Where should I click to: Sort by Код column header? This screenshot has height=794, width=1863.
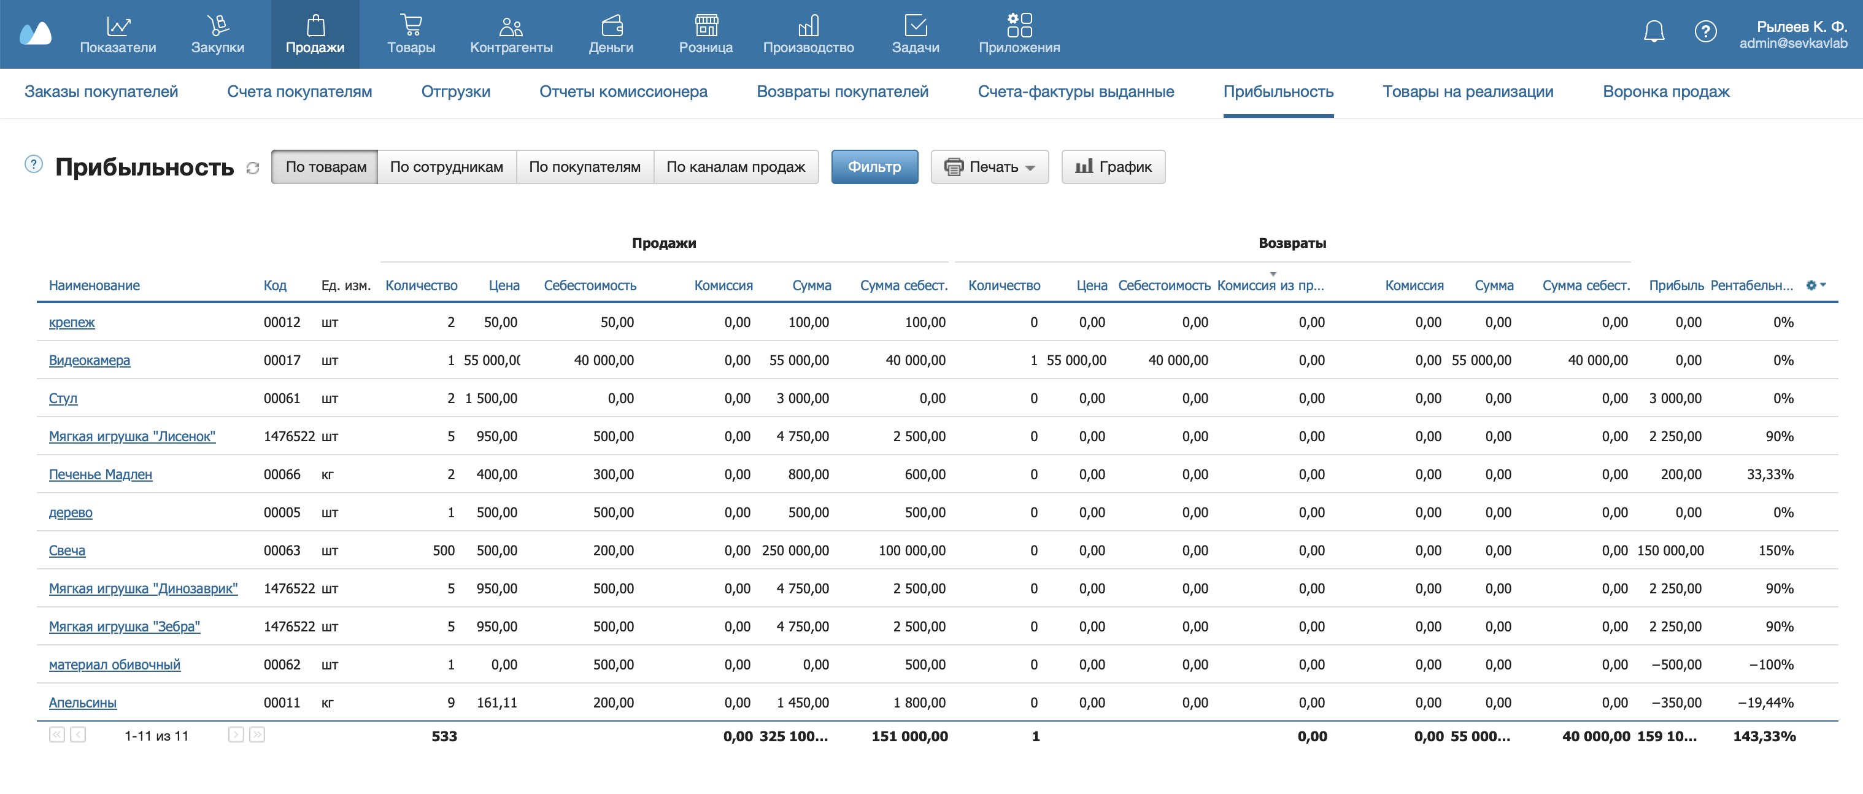[x=275, y=286]
